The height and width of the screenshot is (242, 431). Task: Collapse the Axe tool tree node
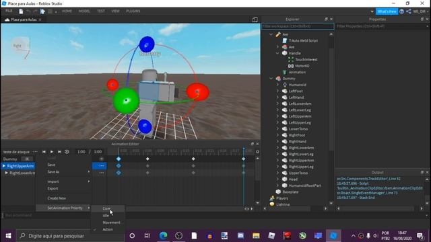pos(271,34)
